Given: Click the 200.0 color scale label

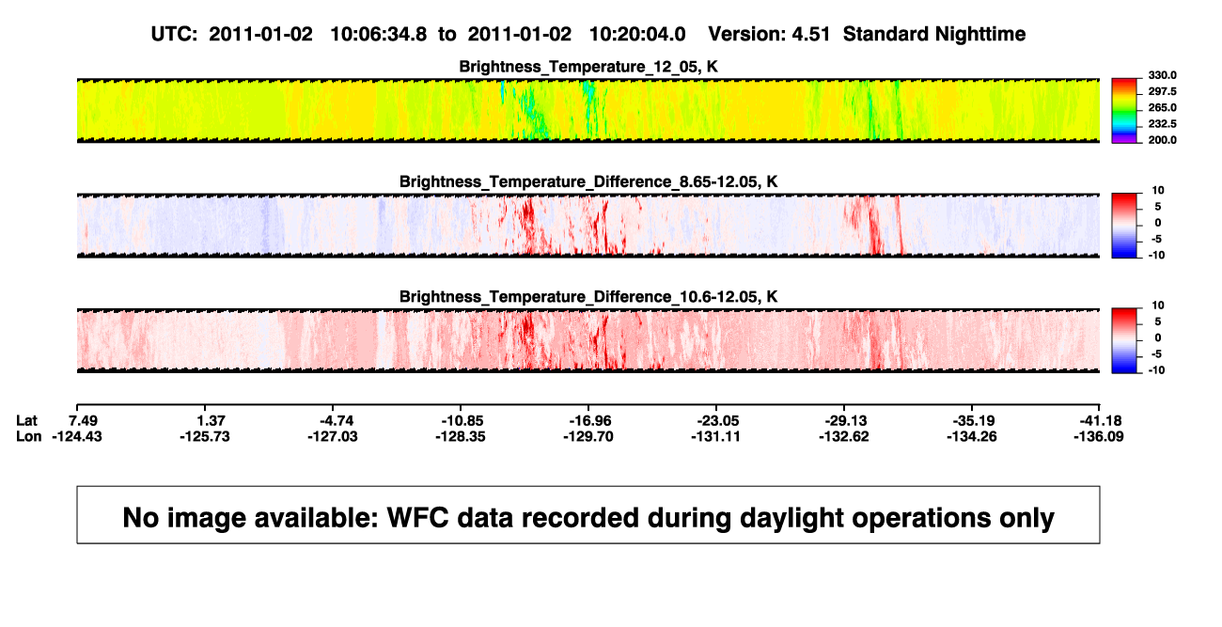Looking at the screenshot, I should click(1162, 140).
